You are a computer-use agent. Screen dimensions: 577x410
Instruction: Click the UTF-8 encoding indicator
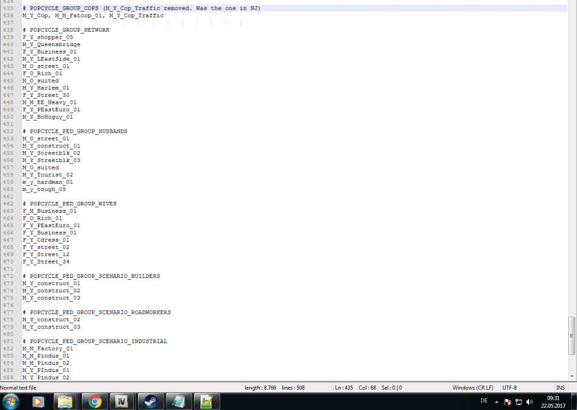click(508, 387)
